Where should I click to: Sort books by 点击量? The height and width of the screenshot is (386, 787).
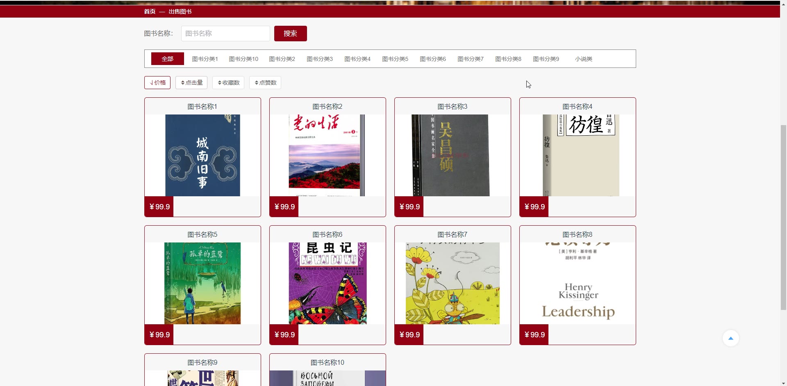tap(191, 83)
